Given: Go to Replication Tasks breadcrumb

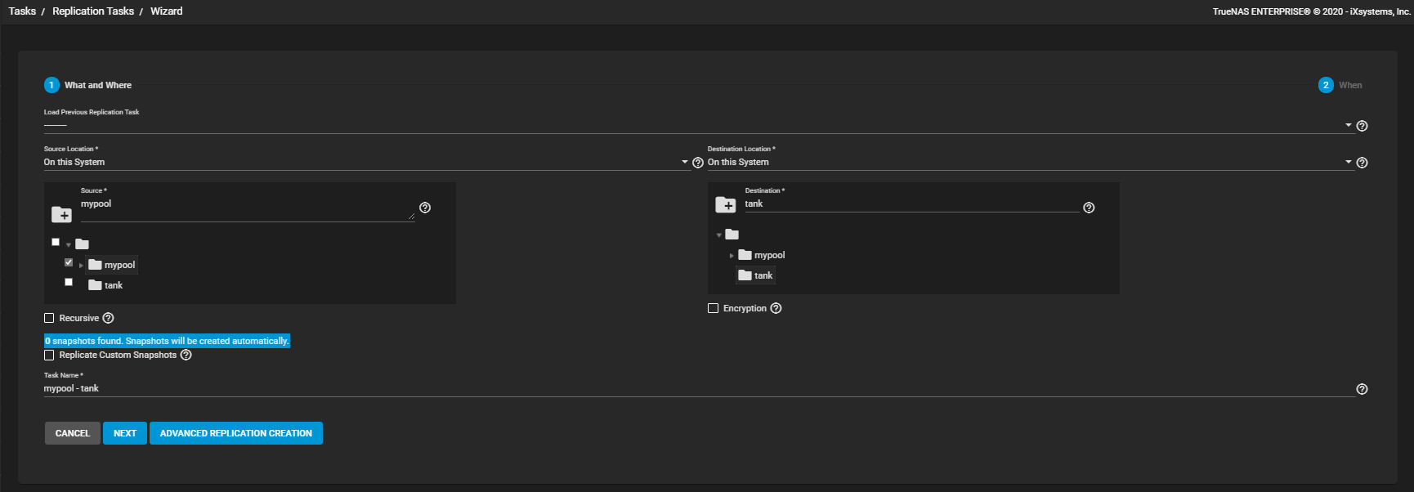Looking at the screenshot, I should coord(93,11).
